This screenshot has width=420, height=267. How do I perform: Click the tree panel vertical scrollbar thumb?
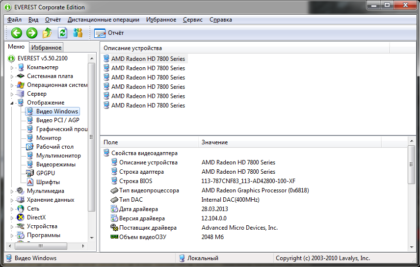click(92, 137)
